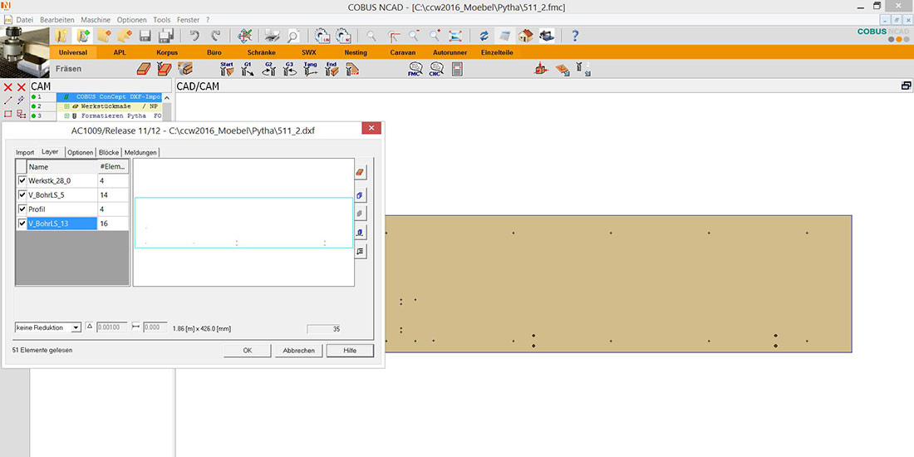
Task: Open the keine Reduktion dropdown
Action: 76,328
